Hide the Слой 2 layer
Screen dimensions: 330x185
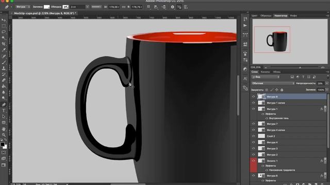pyautogui.click(x=253, y=136)
